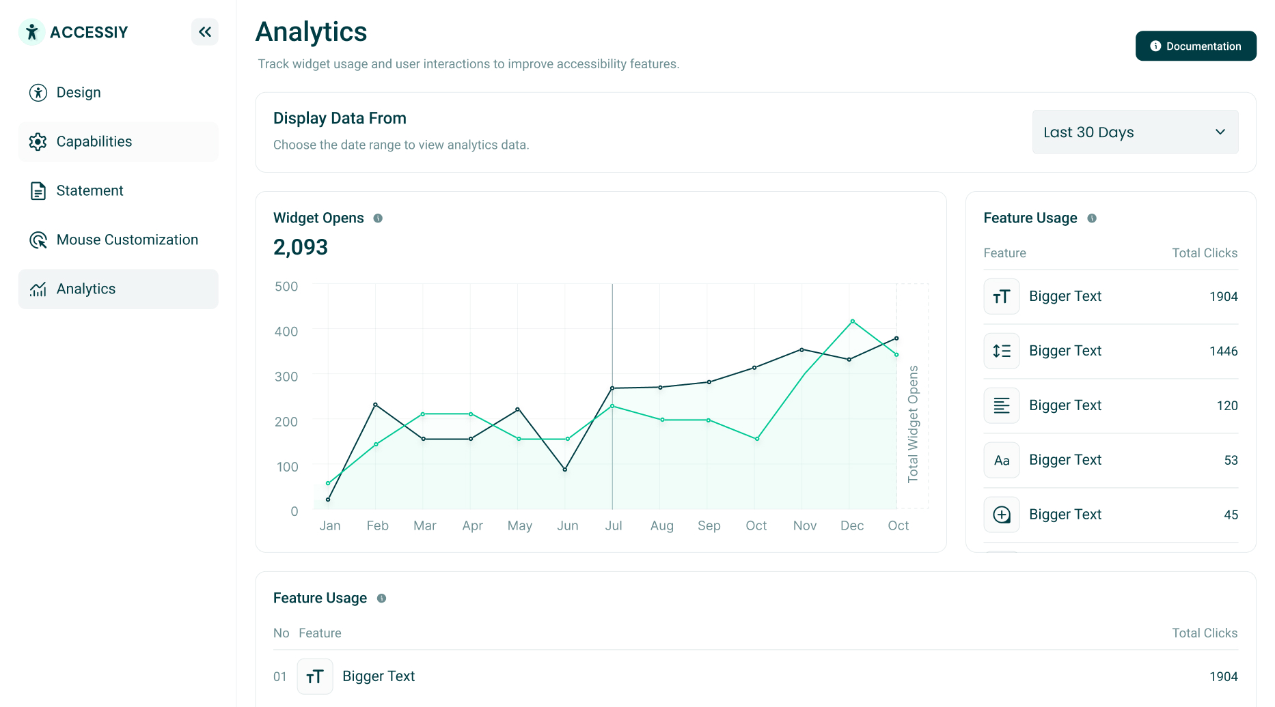The image size is (1275, 707).
Task: Collapse the sidebar with double-chevron button
Action: [205, 32]
